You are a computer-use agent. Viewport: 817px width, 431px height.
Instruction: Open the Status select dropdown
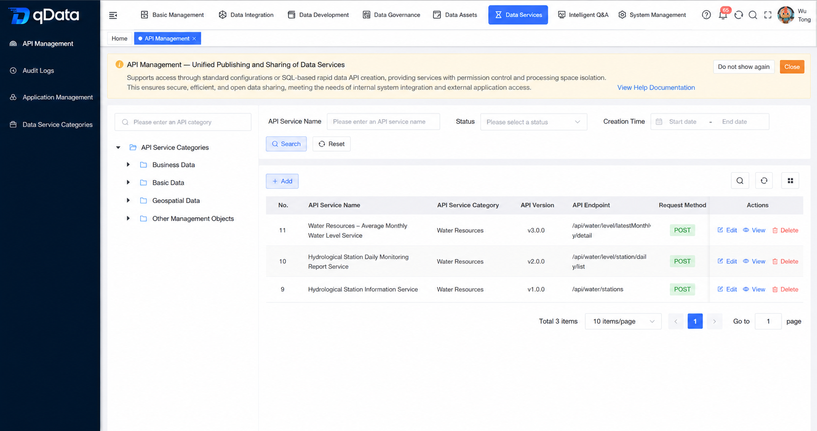[x=534, y=122]
